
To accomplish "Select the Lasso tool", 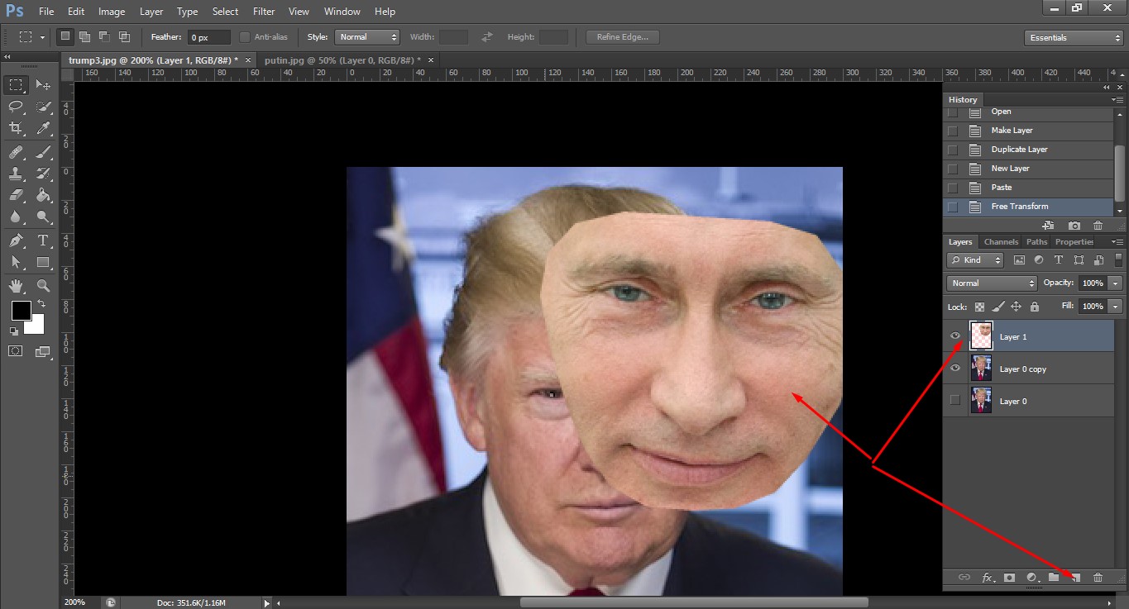I will click(x=16, y=107).
